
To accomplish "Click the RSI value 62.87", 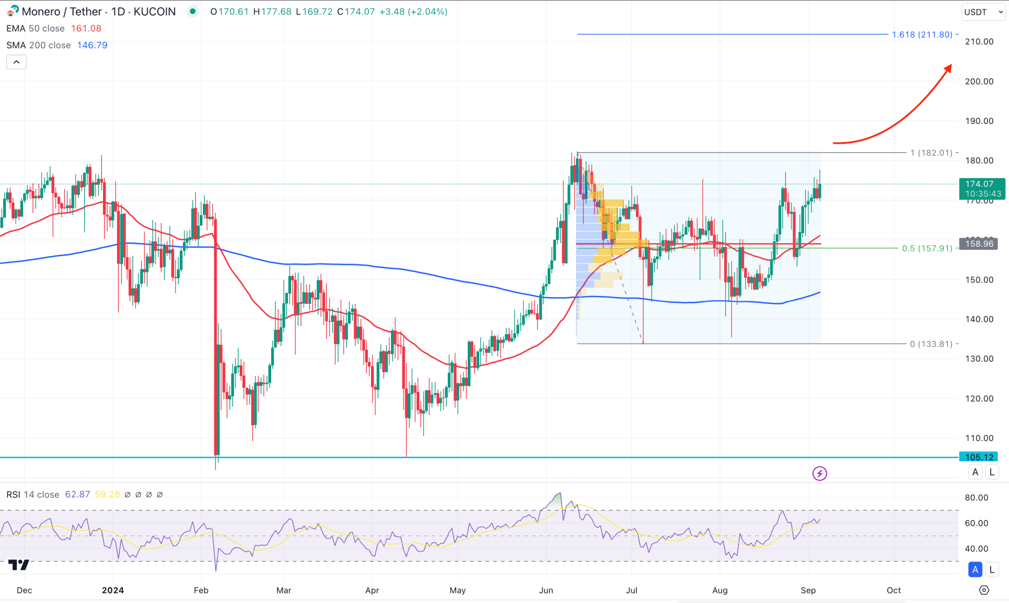I will point(77,494).
